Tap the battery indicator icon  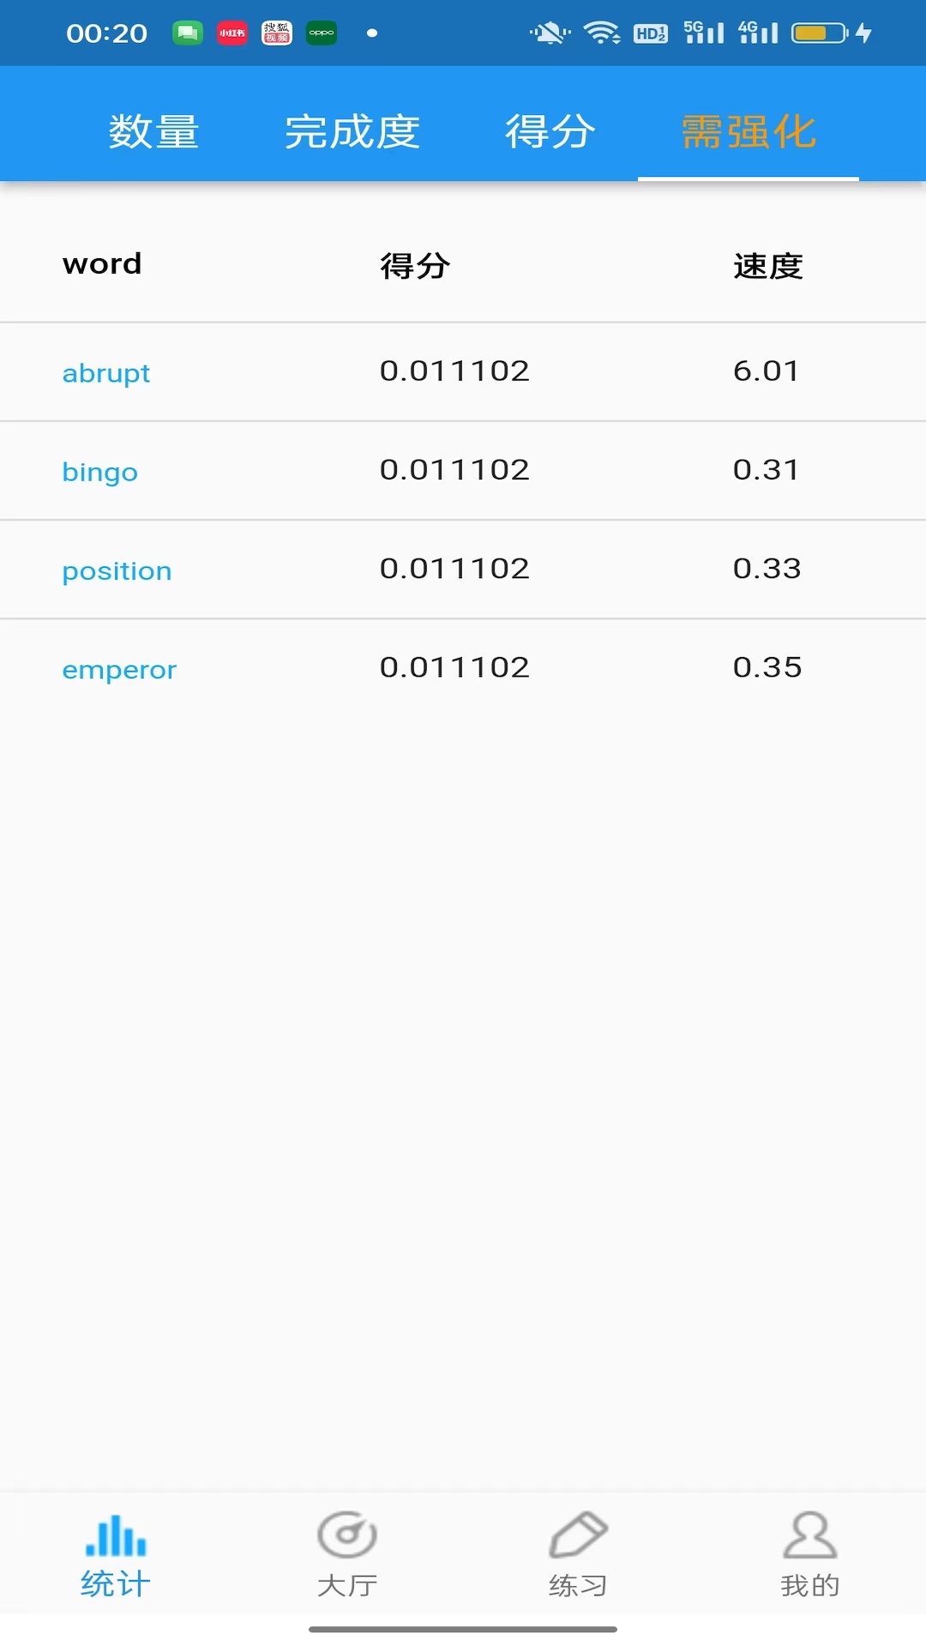819,33
